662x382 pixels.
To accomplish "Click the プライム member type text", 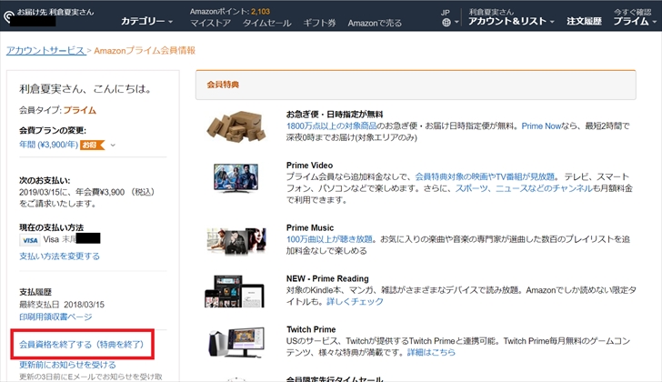I will tap(80, 111).
